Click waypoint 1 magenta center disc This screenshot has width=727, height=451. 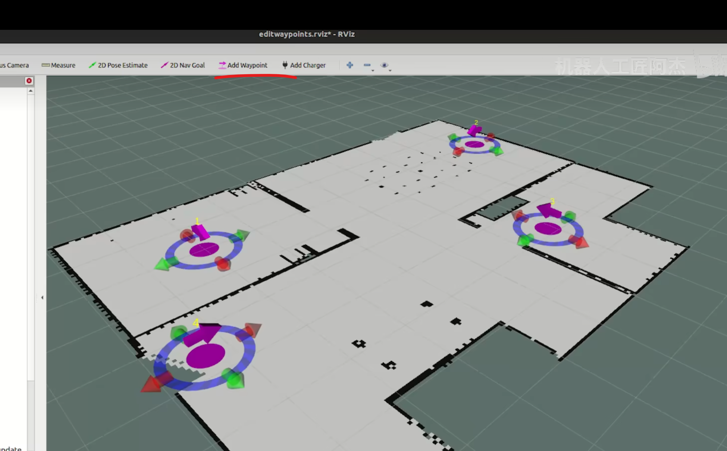point(204,250)
